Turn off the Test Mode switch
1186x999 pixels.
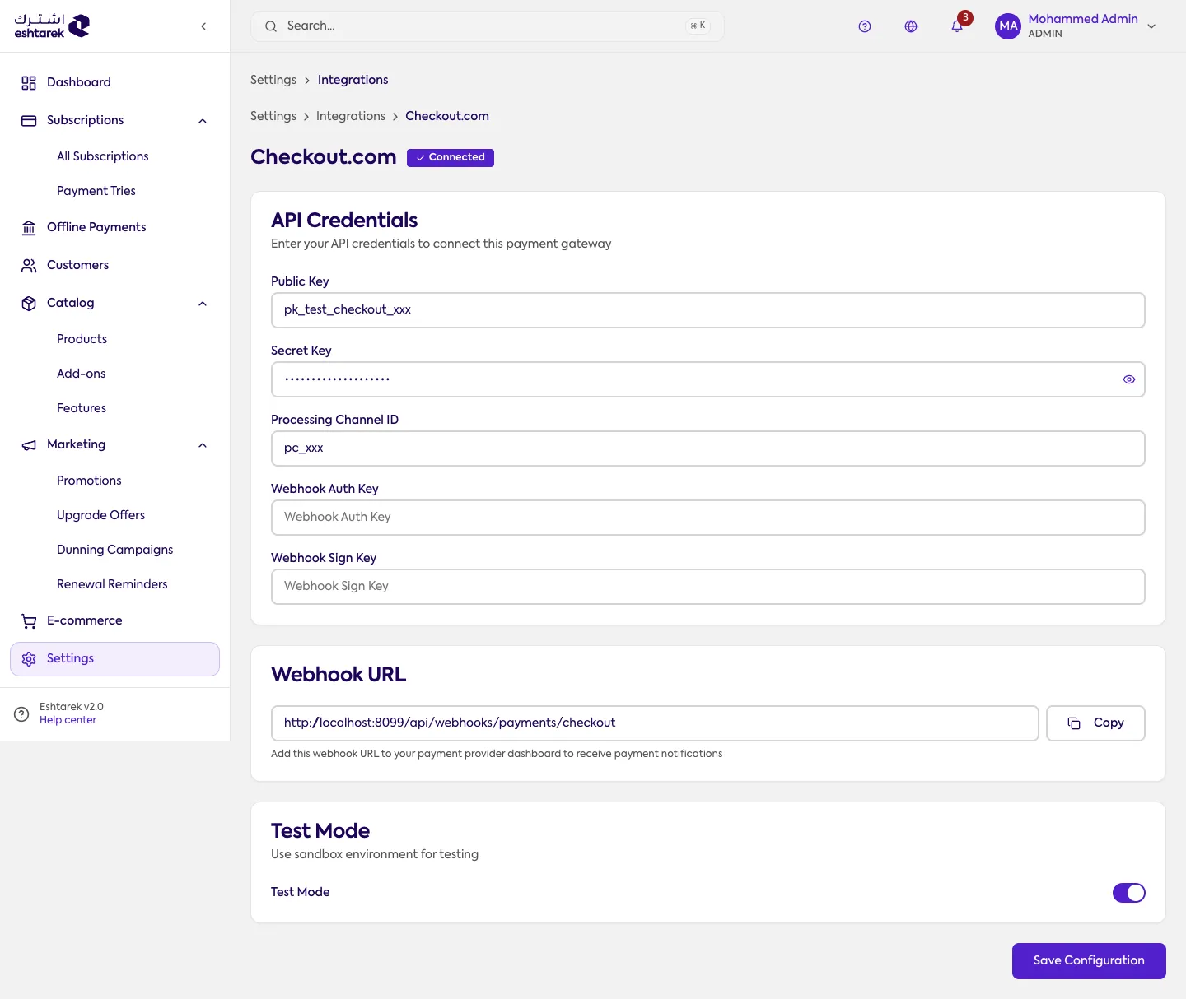[x=1129, y=892]
